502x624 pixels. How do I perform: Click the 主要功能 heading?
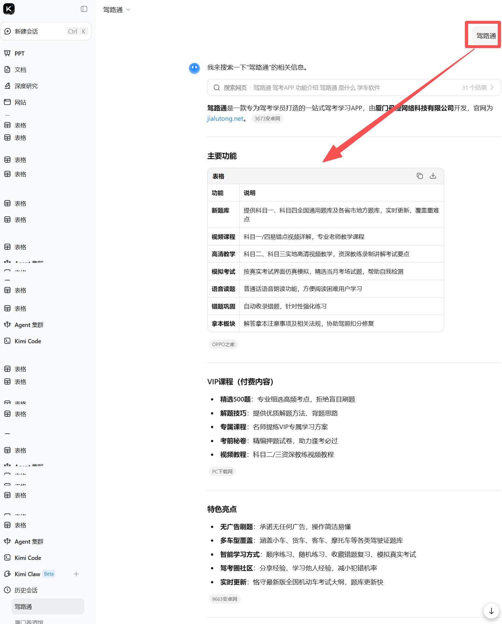222,156
